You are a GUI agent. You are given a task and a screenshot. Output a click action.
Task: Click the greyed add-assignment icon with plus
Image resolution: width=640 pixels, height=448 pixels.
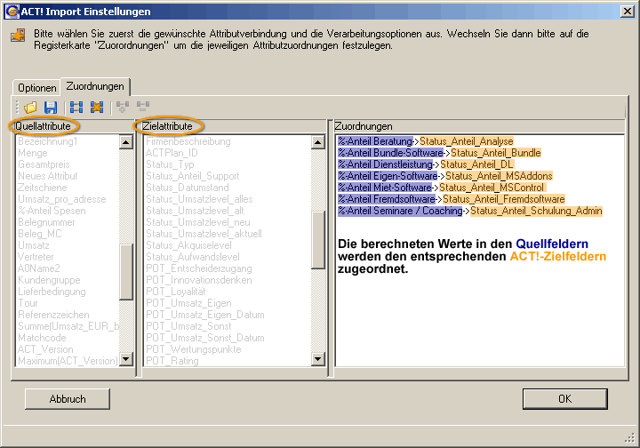point(123,108)
